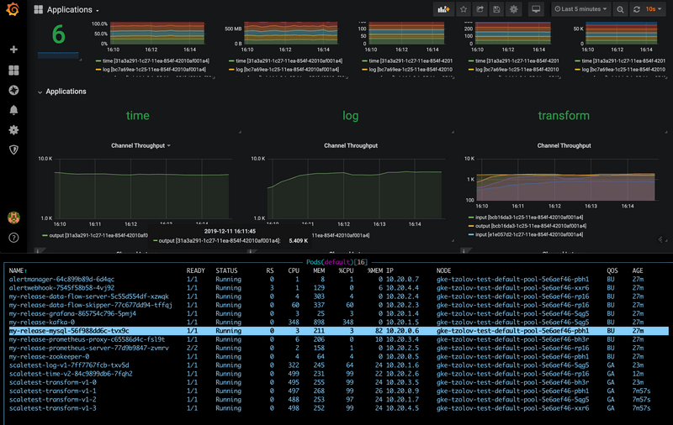Open the Last 5 minutes time picker

[x=580, y=9]
